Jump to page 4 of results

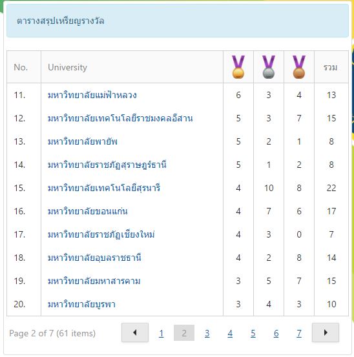click(230, 333)
